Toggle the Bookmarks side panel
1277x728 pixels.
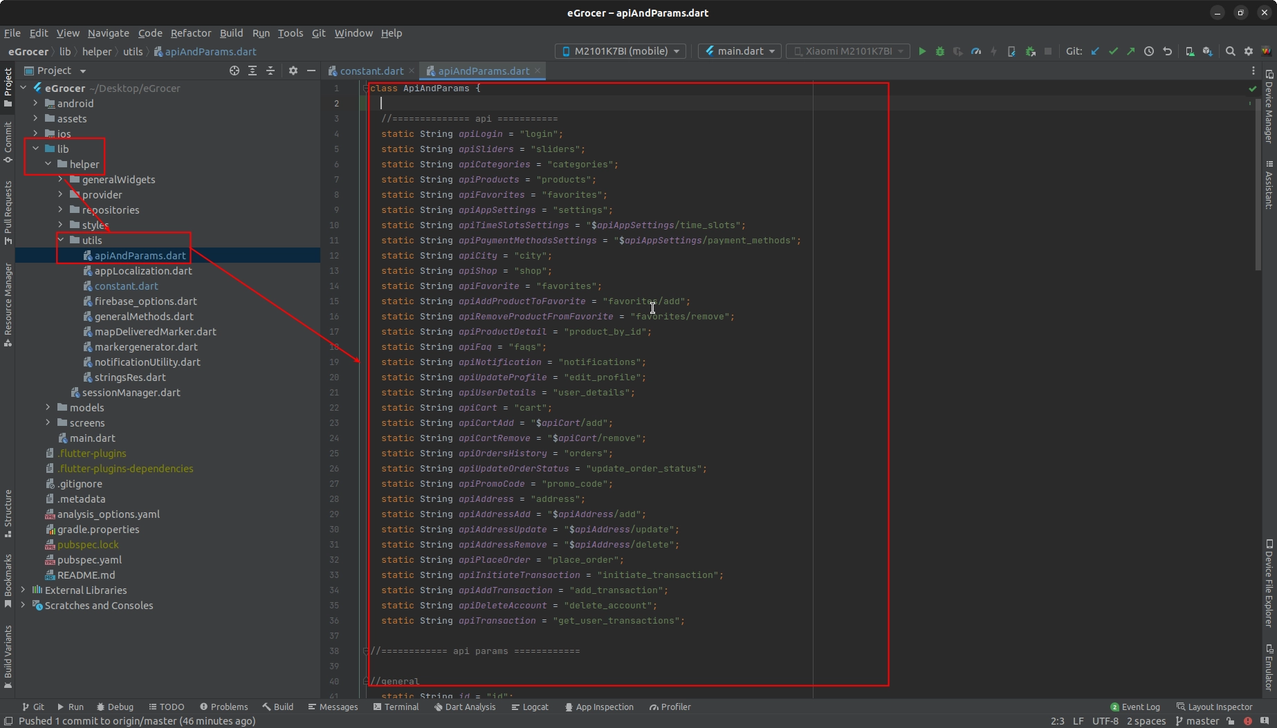(x=8, y=581)
